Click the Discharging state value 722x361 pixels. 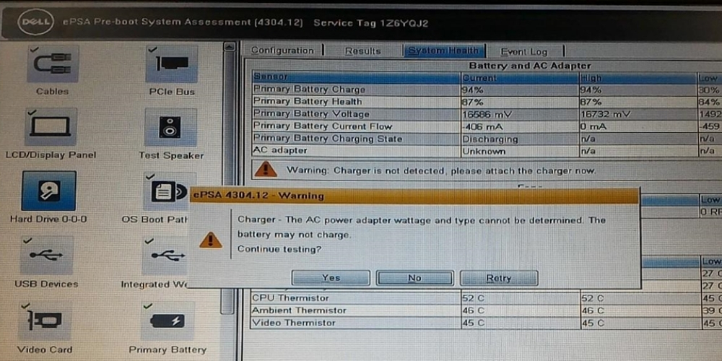[490, 139]
